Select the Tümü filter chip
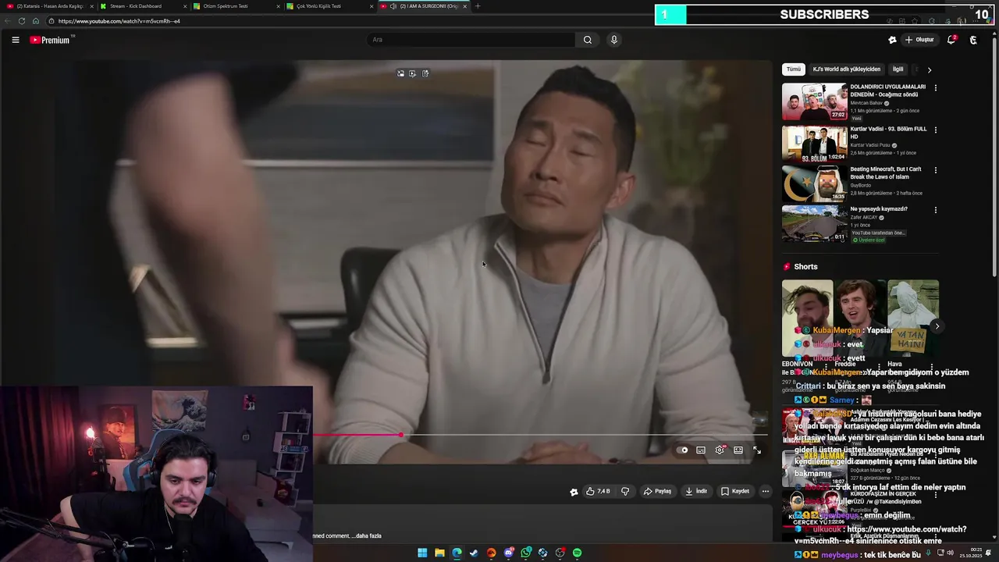 [794, 69]
